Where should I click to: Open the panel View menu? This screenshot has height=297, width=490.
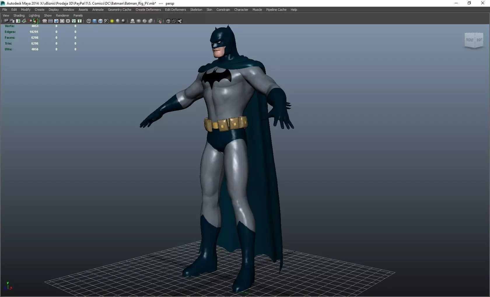(x=6, y=15)
